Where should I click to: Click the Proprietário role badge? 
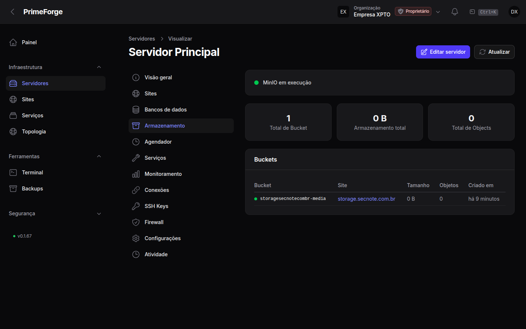click(413, 11)
